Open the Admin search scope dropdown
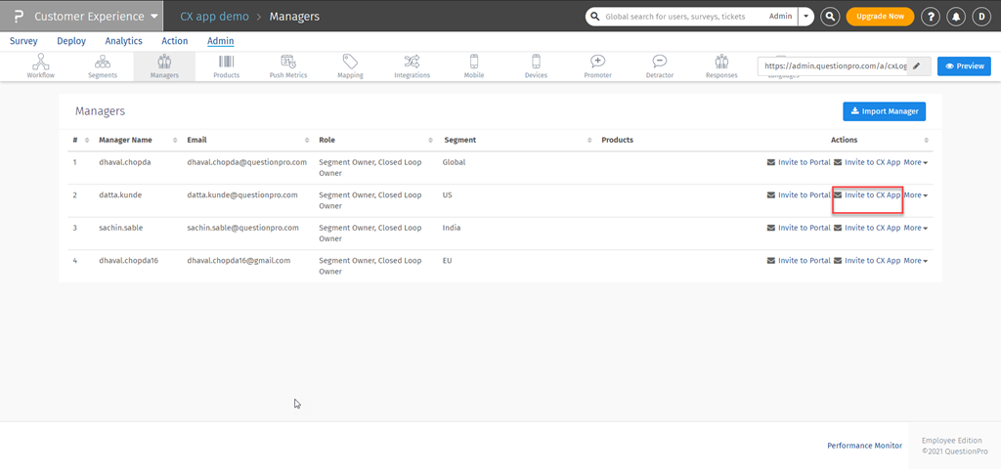Screen dimensions: 1001x470 (x=805, y=17)
